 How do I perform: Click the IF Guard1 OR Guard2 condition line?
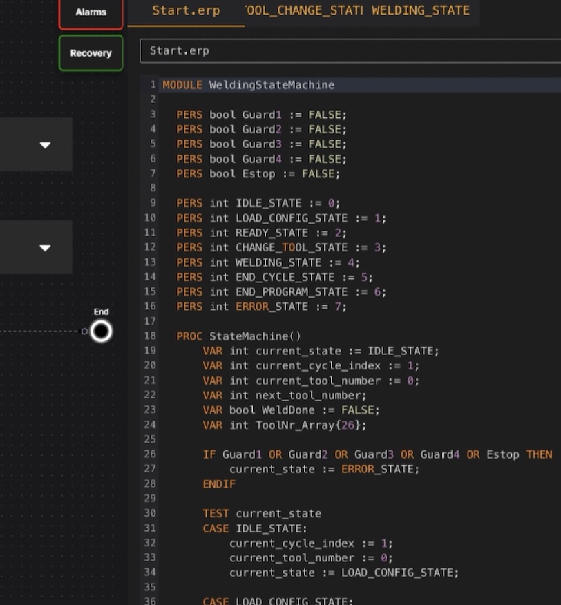(378, 454)
